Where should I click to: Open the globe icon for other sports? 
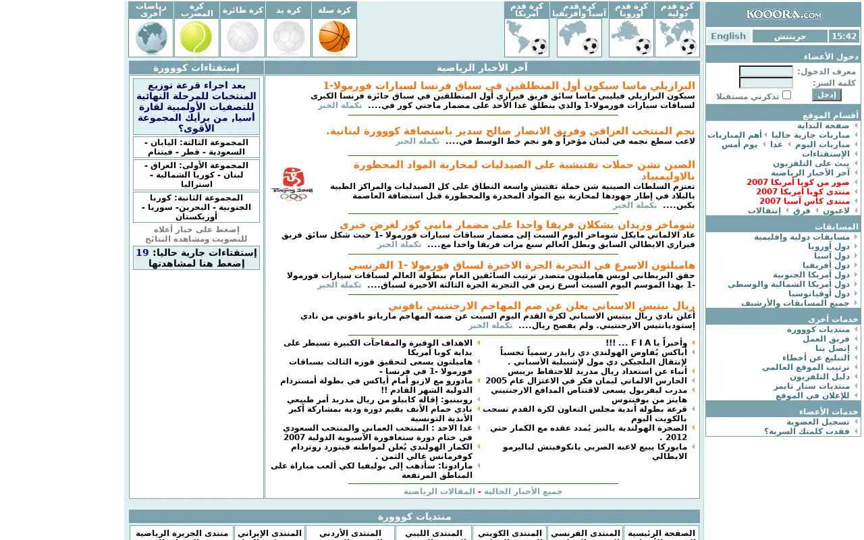(151, 38)
